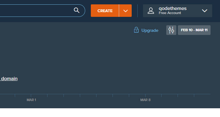This screenshot has width=220, height=117.
Task: Open the filter sliders icon button
Action: tap(171, 30)
